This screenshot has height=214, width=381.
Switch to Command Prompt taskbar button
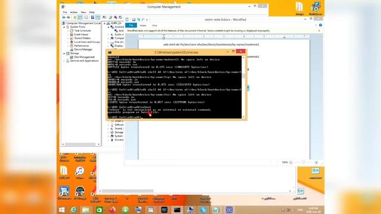click(x=177, y=210)
